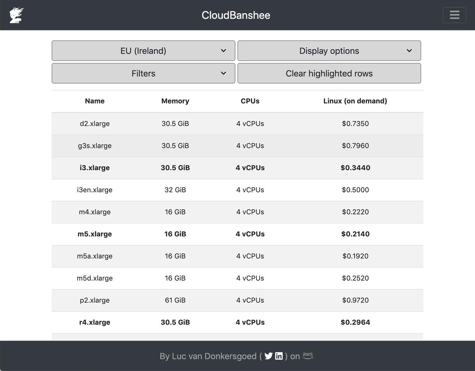The height and width of the screenshot is (371, 475).
Task: Click vCPUs cell in m5a.xlarge row
Action: click(250, 256)
